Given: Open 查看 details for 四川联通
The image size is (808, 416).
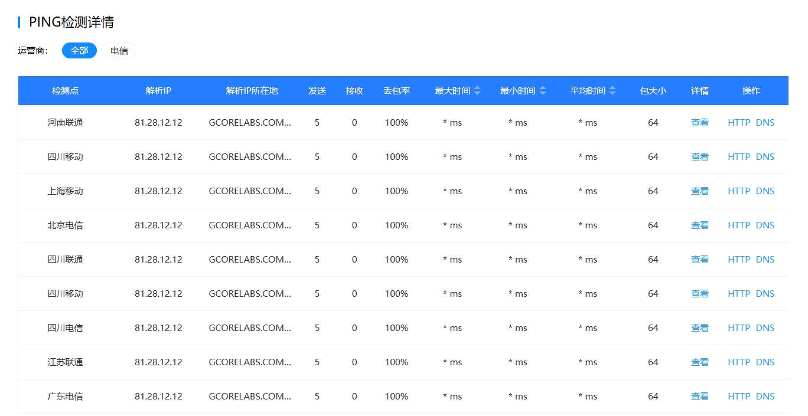Looking at the screenshot, I should 699,259.
